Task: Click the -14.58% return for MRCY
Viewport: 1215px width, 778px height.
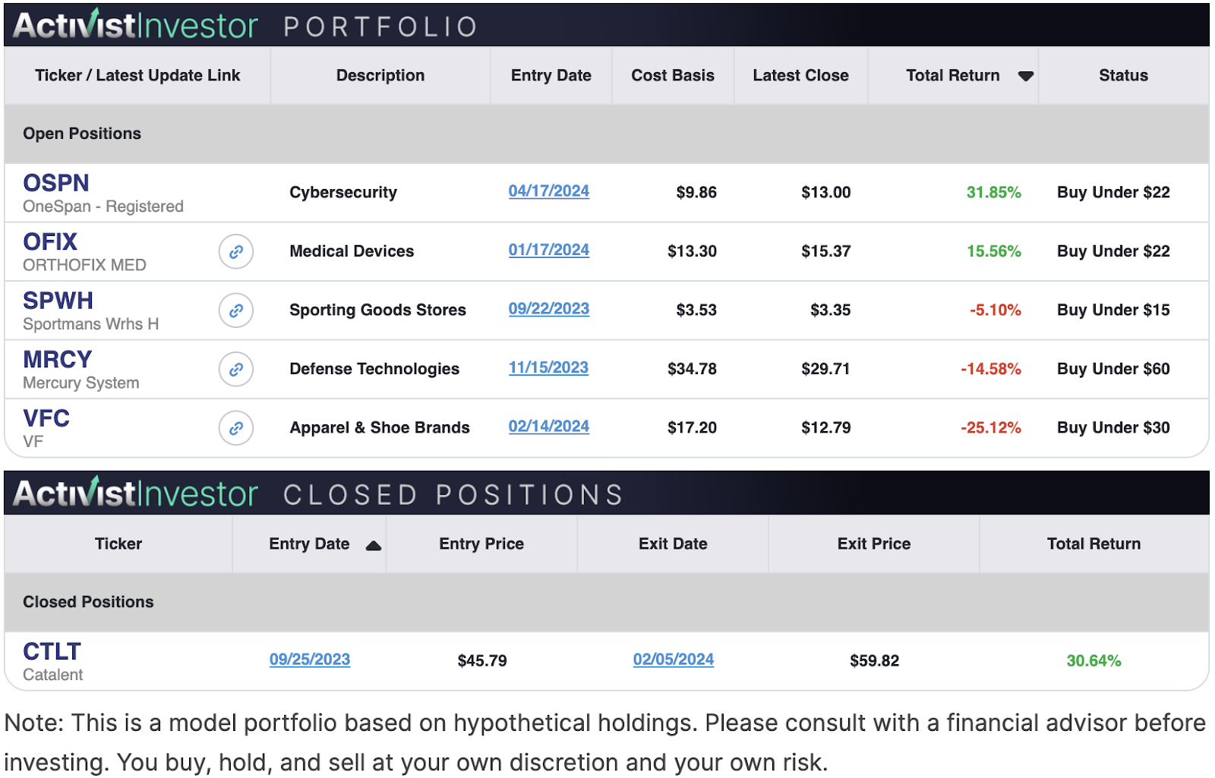Action: click(x=991, y=369)
